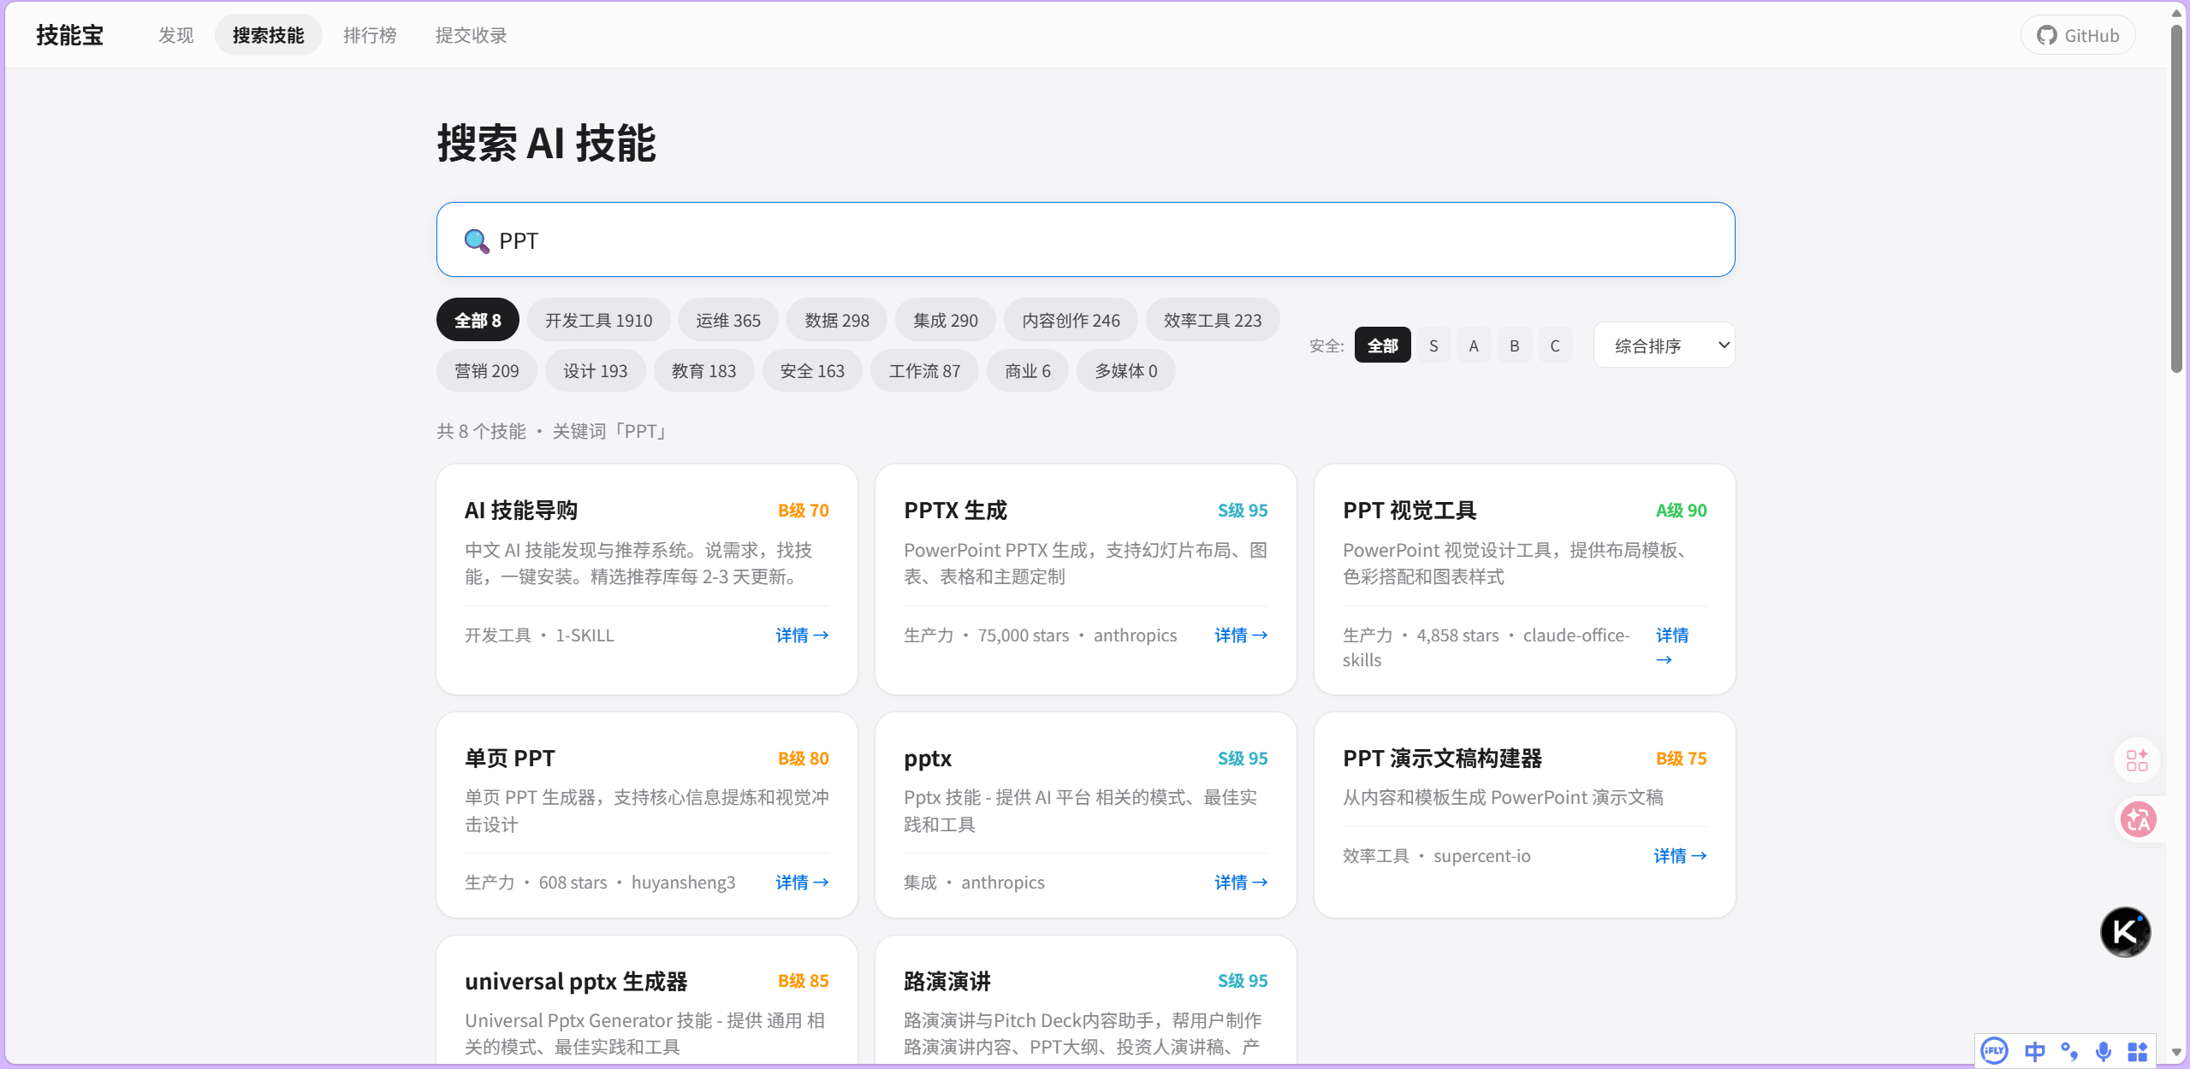Click the huyansheng3 author text
The height and width of the screenshot is (1069, 2190).
(683, 883)
